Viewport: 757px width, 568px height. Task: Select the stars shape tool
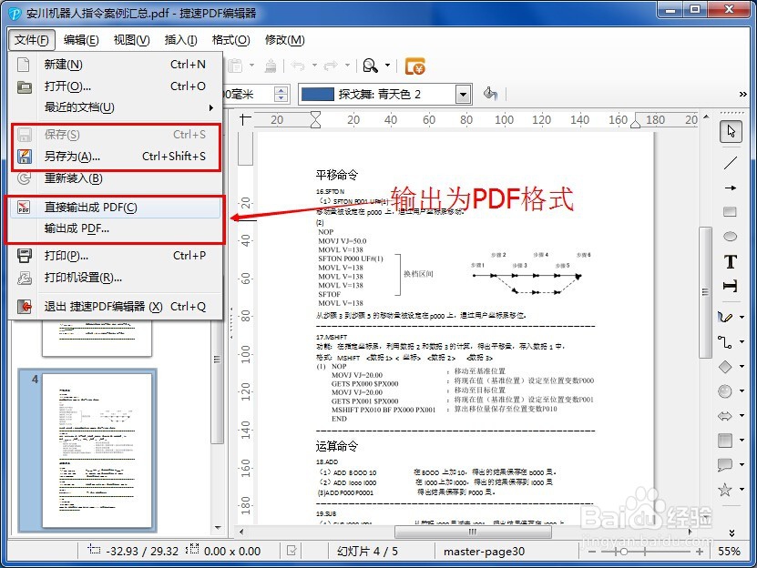[x=725, y=490]
